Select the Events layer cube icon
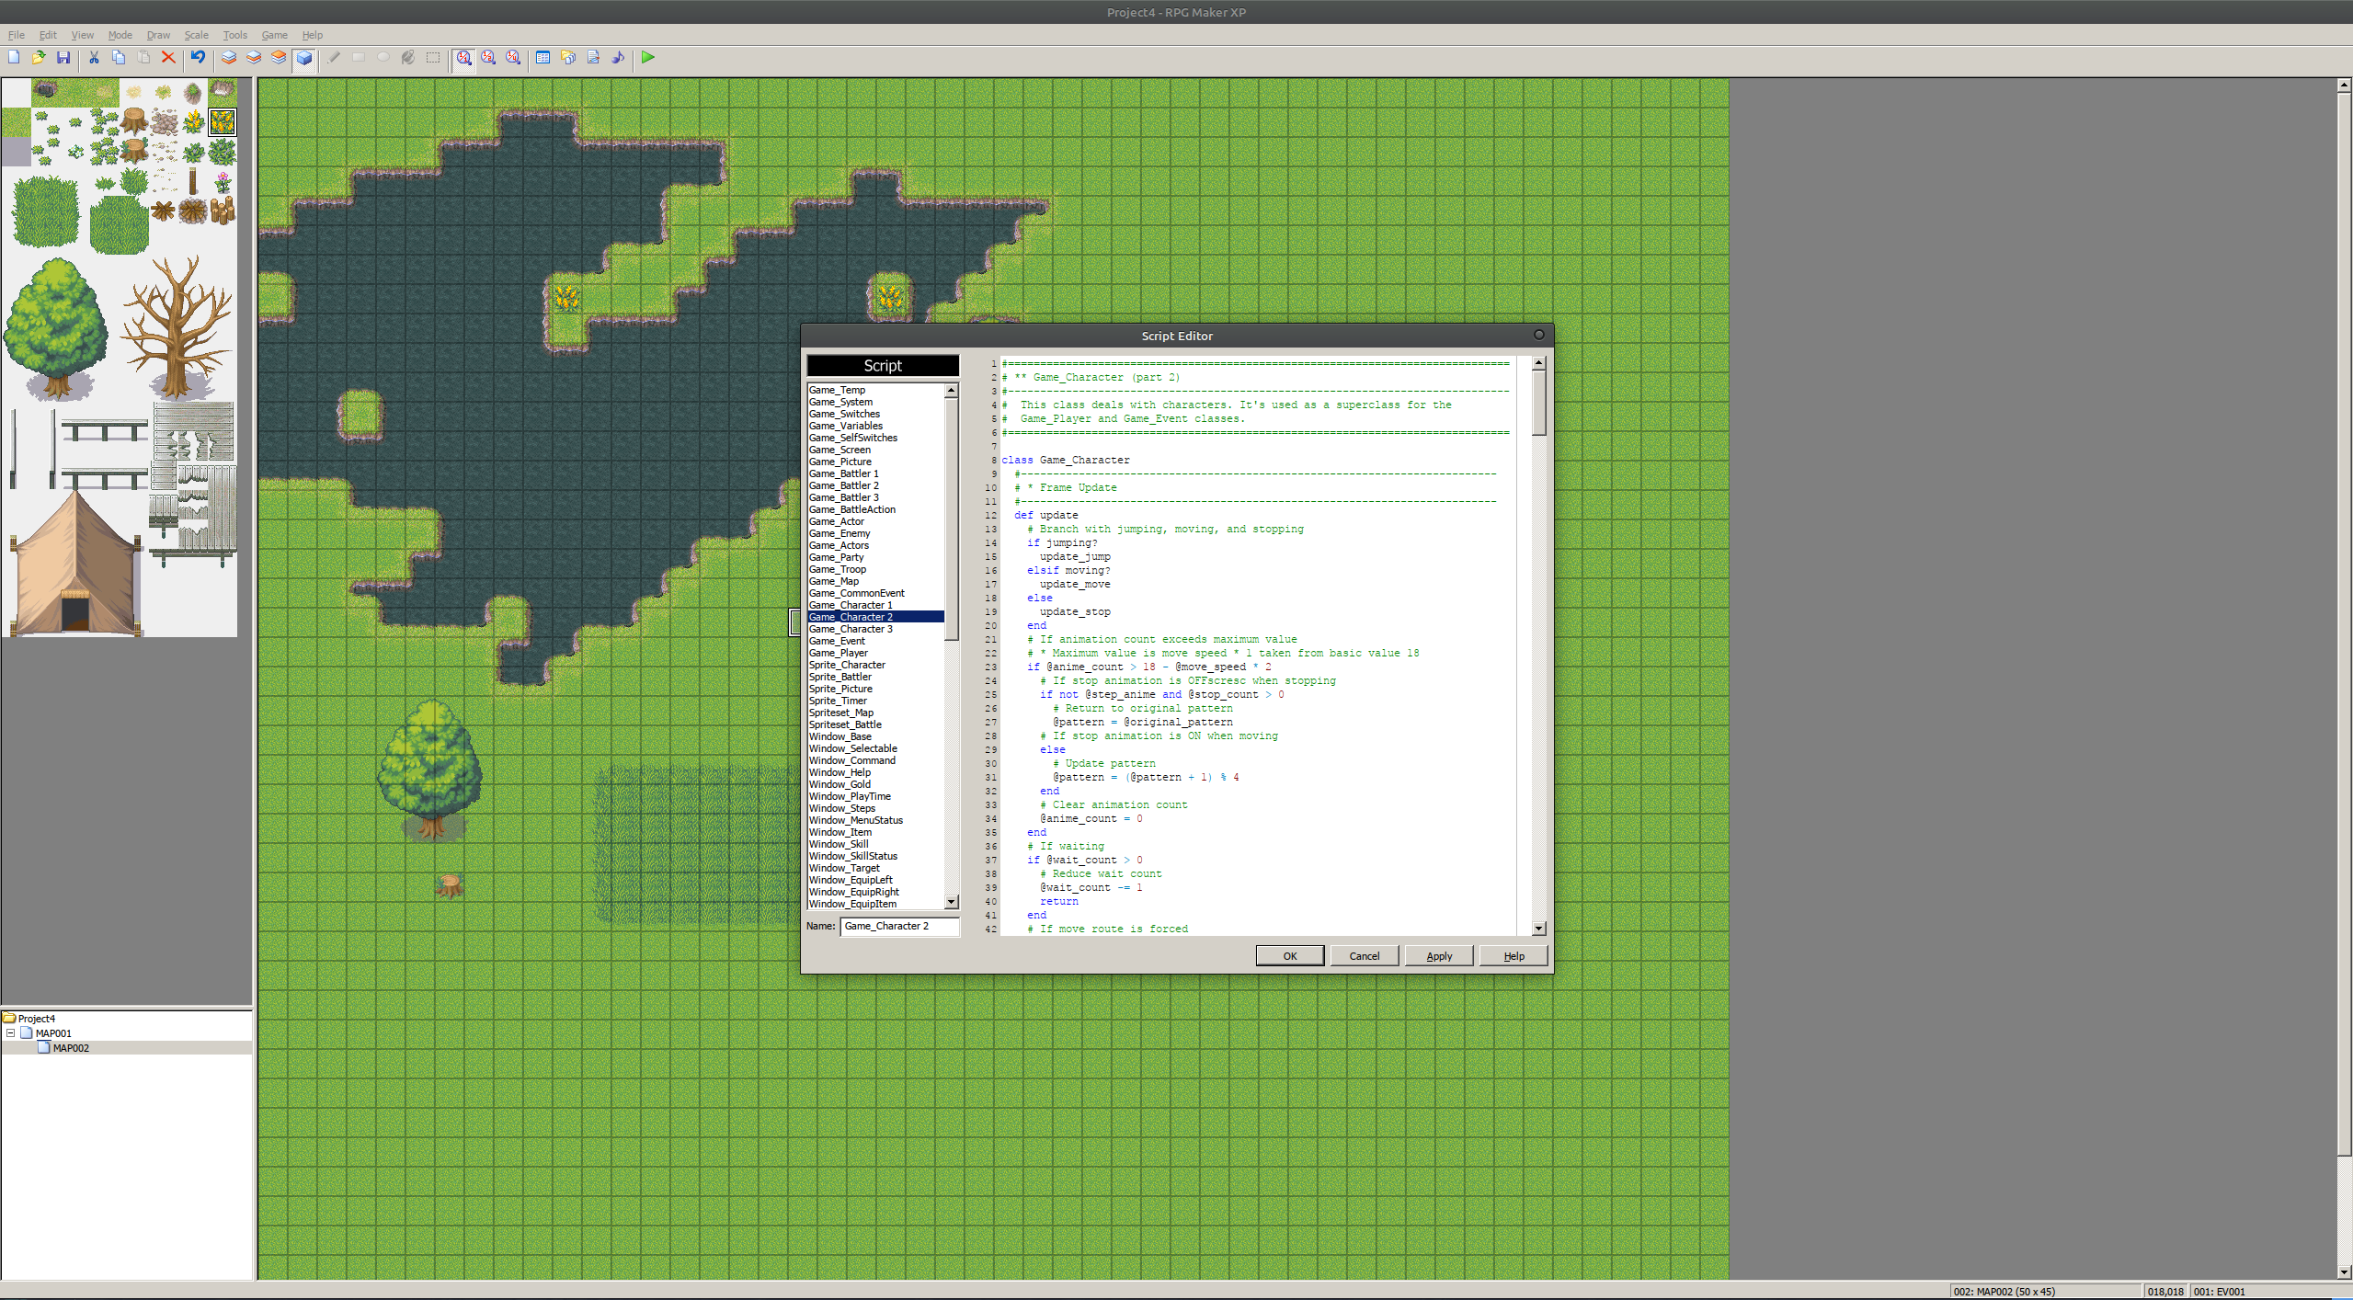This screenshot has height=1300, width=2353. 304,57
